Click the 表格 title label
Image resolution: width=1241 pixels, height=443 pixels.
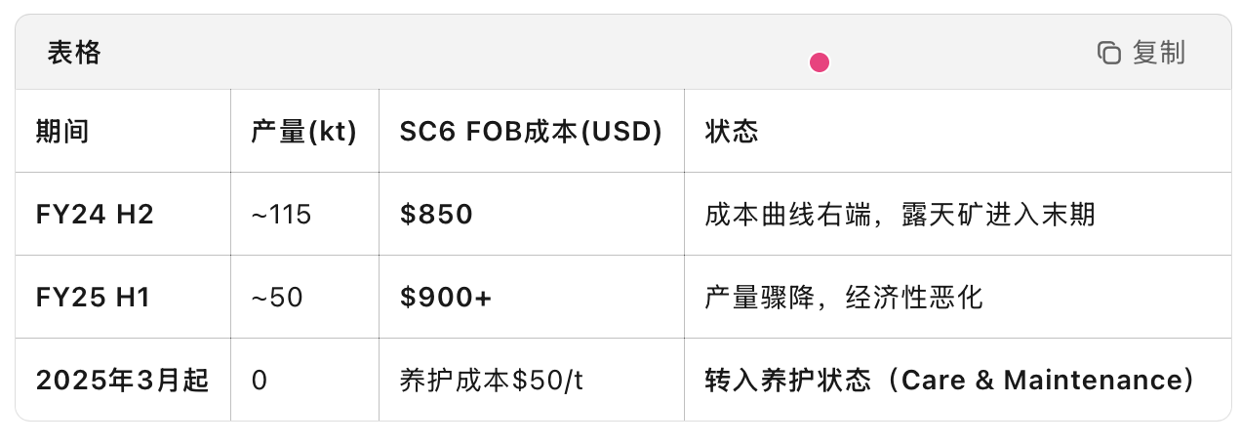(74, 53)
